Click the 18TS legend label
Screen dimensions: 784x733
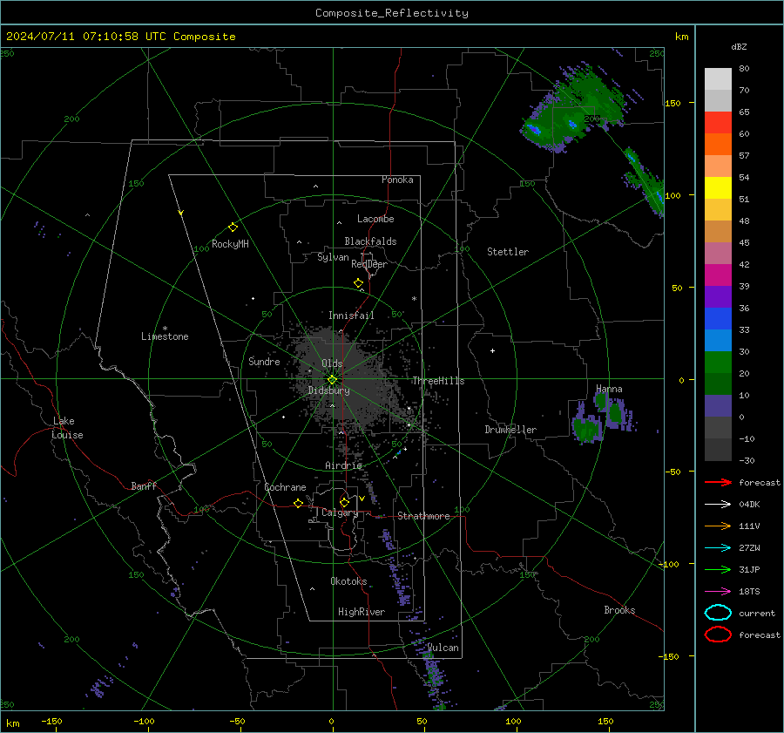click(749, 592)
